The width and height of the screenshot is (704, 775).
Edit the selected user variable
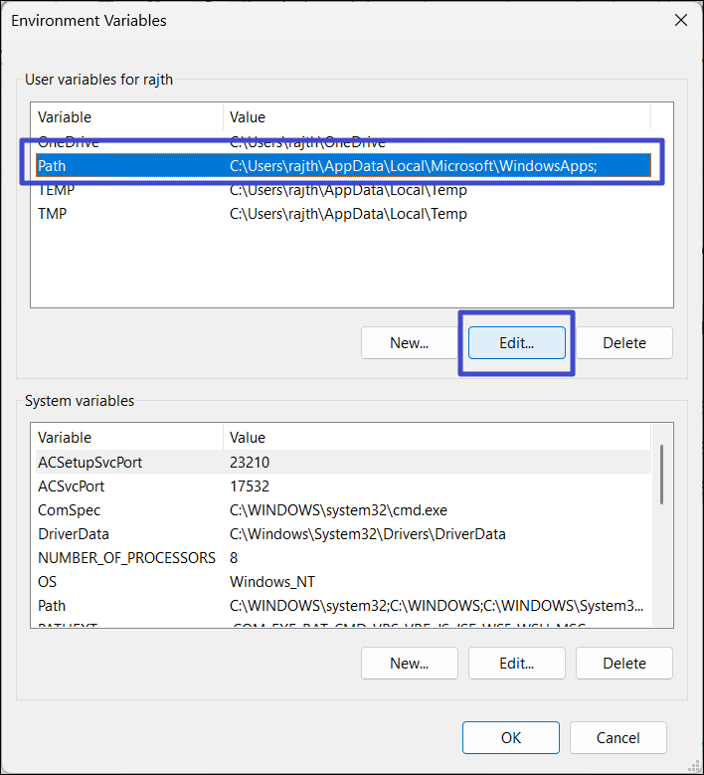516,343
